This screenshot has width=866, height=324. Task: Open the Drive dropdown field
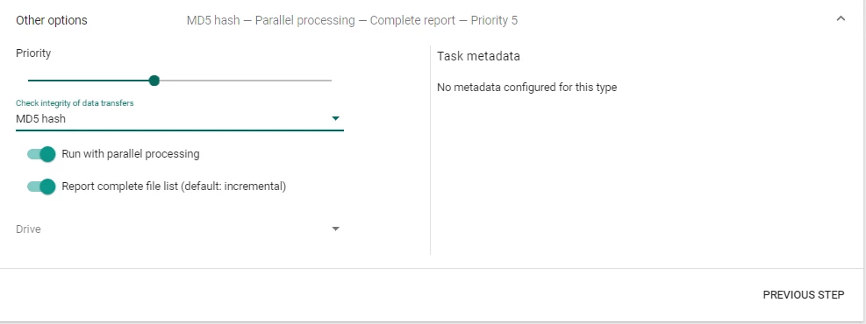[x=180, y=229]
